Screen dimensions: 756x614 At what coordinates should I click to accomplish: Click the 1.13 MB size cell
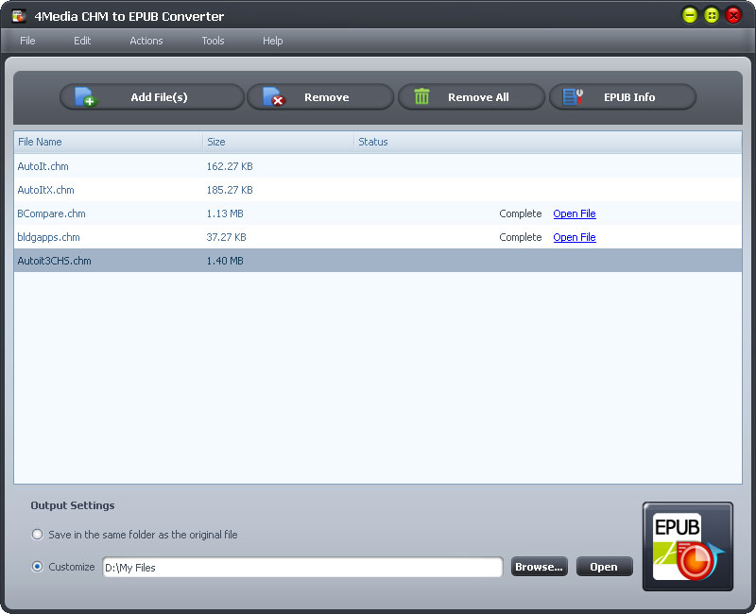[225, 213]
